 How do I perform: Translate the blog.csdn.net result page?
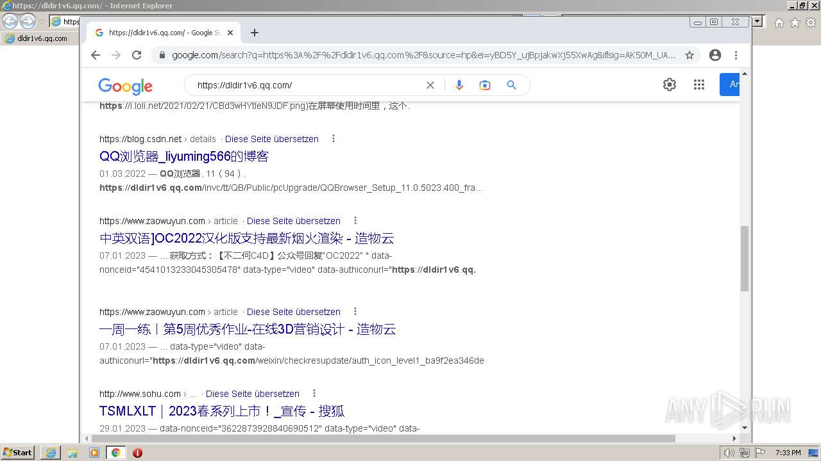point(271,139)
